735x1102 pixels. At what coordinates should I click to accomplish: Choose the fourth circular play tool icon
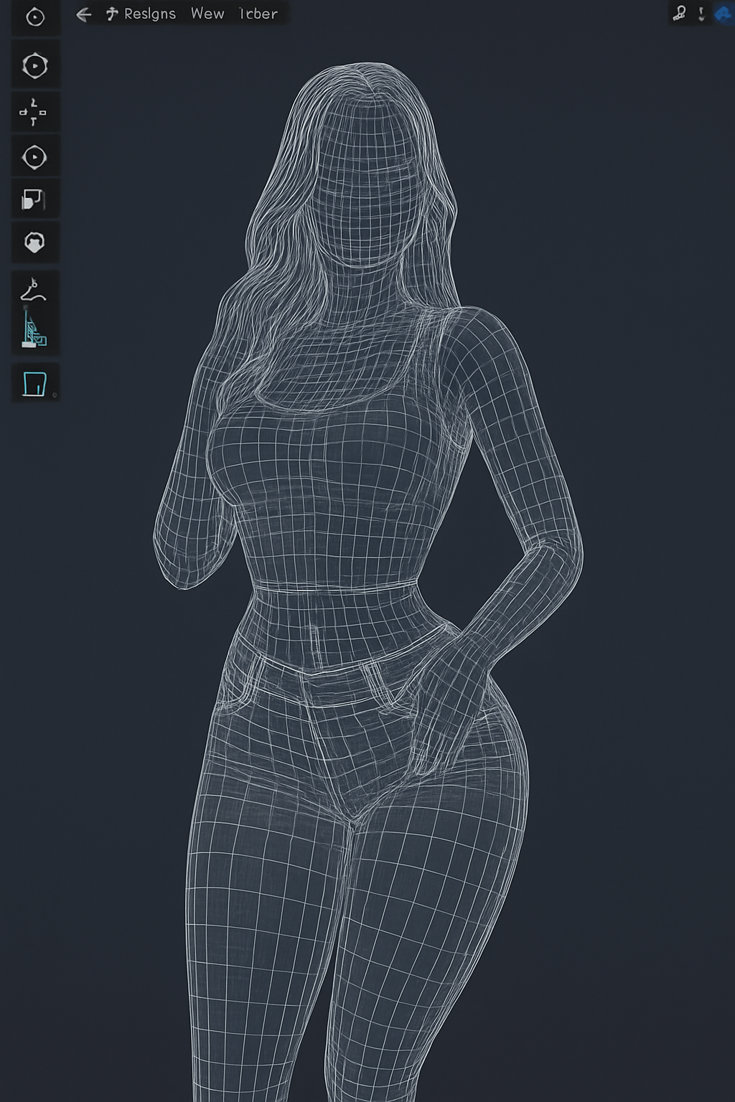click(x=34, y=156)
